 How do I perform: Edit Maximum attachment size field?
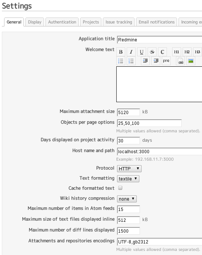(x=128, y=112)
